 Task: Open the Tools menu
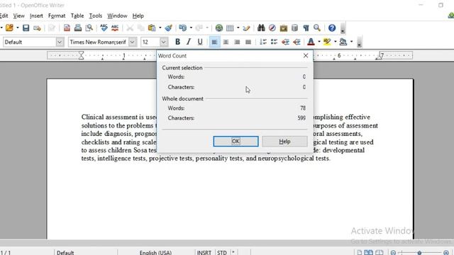[x=96, y=16]
